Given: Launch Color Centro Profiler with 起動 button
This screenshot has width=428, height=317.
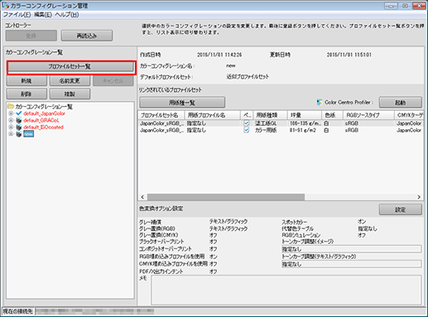Looking at the screenshot, I should (x=401, y=103).
